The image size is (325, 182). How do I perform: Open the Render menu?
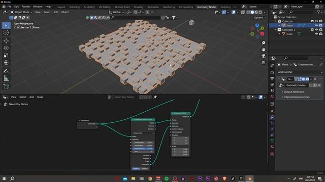pos(26,7)
